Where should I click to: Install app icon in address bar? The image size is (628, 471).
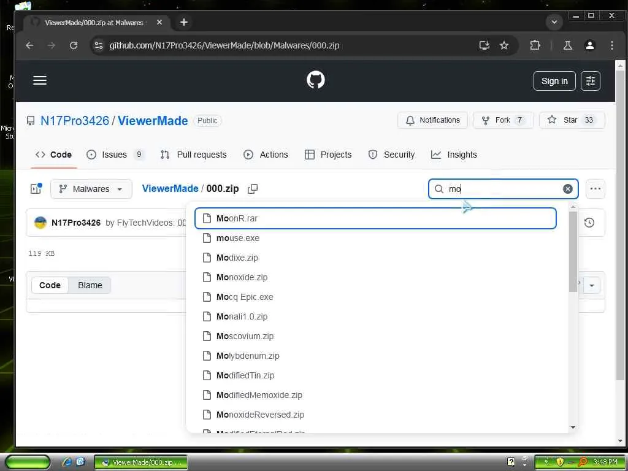(x=484, y=45)
